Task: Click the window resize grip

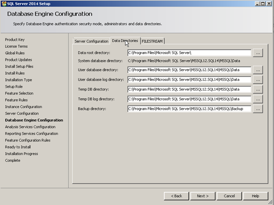Action: (x=270, y=202)
